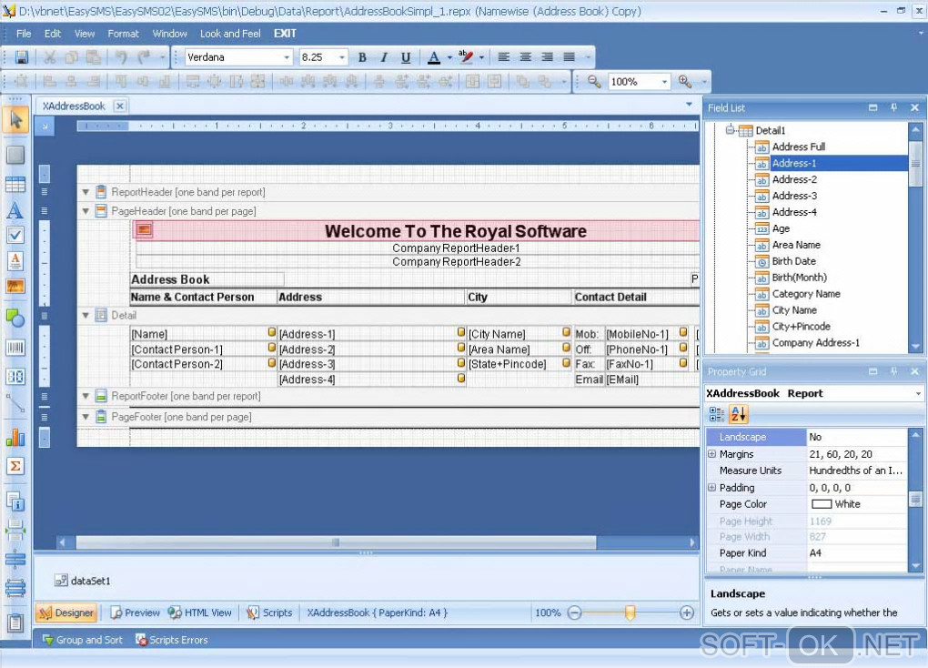Viewport: 928px width, 668px height.
Task: Click the font color A icon
Action: coord(434,57)
